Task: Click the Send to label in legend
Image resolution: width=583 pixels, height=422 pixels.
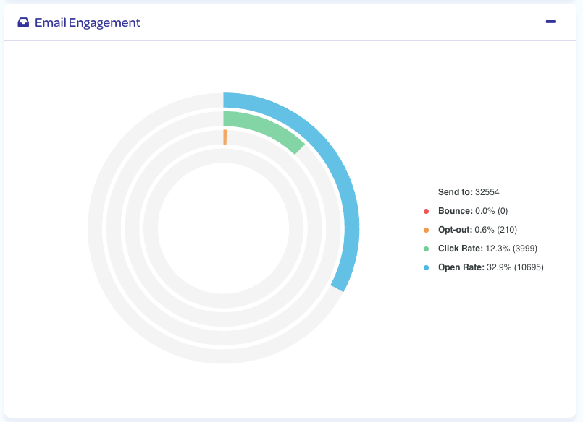Action: tap(455, 192)
